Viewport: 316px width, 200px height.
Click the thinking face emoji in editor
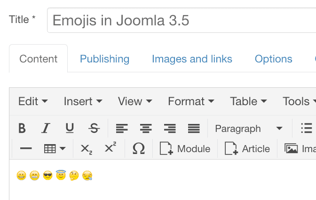[74, 176]
